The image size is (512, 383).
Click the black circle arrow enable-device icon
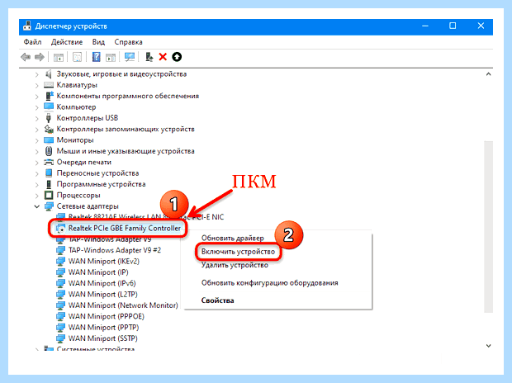point(177,57)
